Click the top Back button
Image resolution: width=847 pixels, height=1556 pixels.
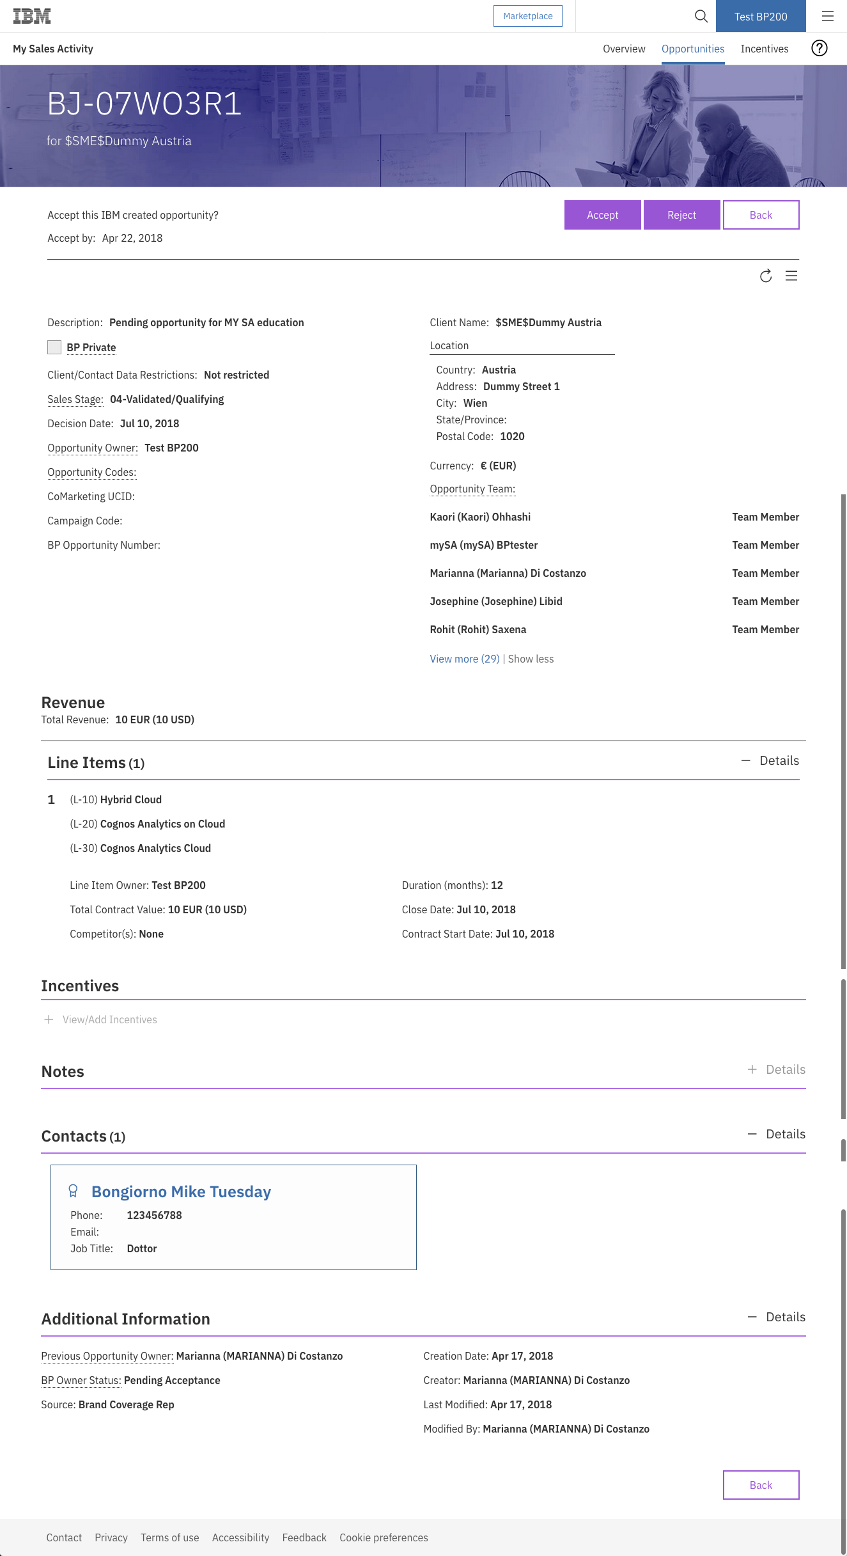761,215
